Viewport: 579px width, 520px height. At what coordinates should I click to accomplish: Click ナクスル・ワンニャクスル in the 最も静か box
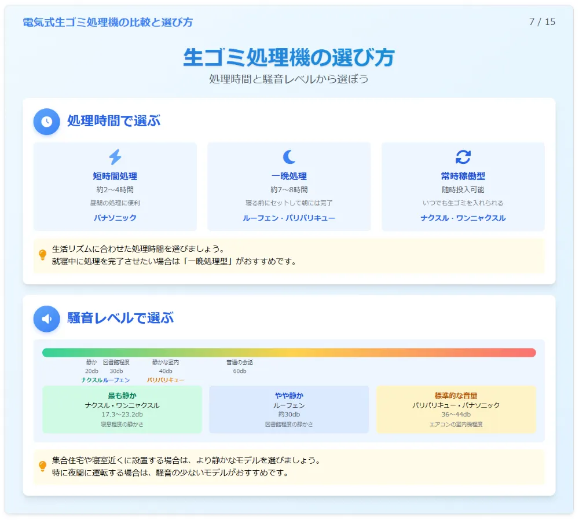(122, 405)
